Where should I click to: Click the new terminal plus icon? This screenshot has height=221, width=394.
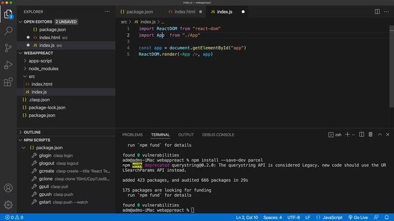(347, 134)
